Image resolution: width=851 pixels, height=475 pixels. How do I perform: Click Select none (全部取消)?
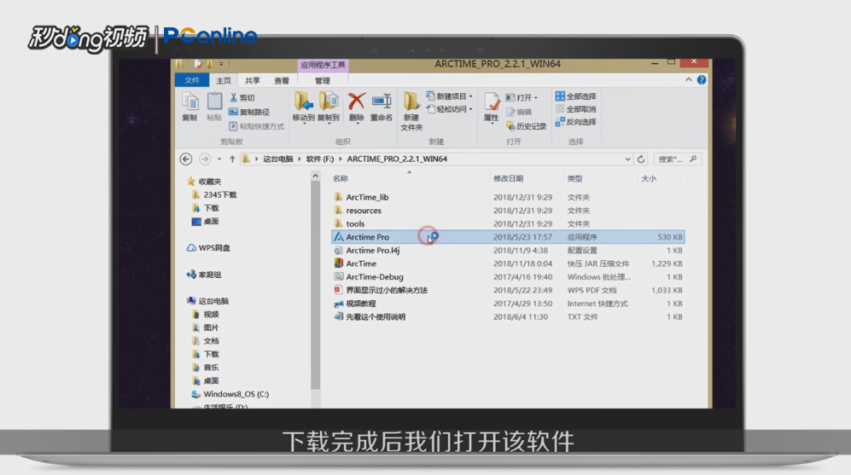[576, 109]
